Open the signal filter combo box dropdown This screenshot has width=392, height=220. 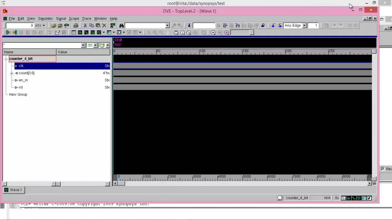coord(83,45)
